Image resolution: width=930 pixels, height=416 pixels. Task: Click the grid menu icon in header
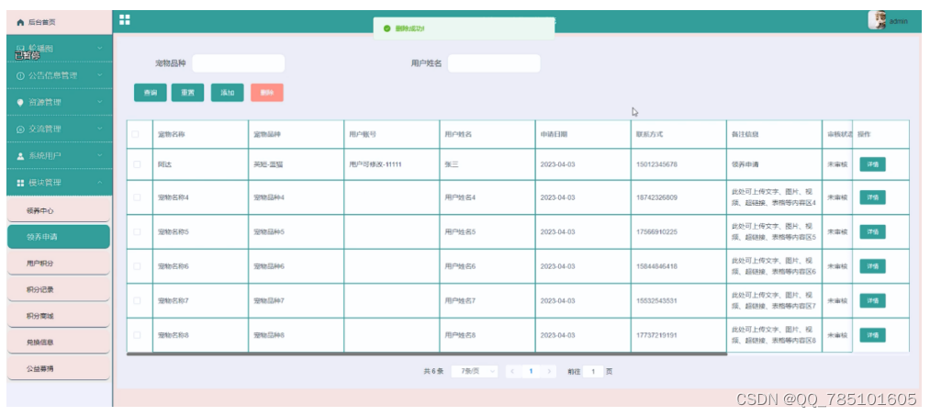point(125,20)
